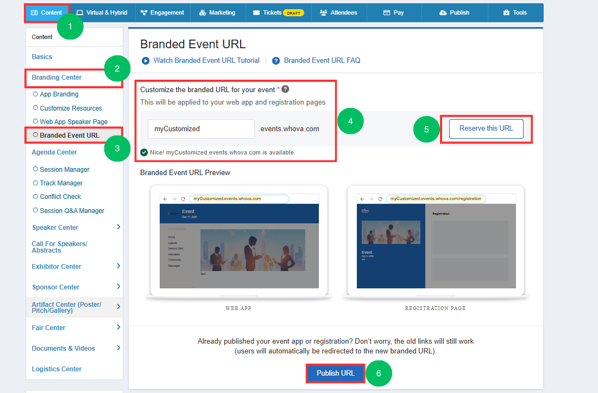Click the REGISTRATION PAGE caption
The height and width of the screenshot is (393, 598).
(x=435, y=308)
